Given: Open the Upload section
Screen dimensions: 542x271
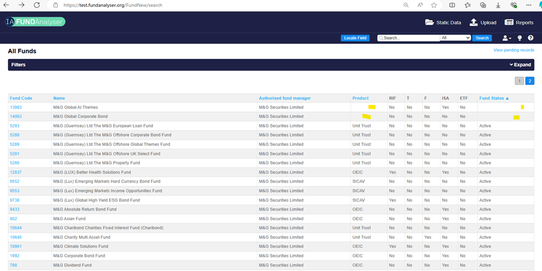Looking at the screenshot, I should 483,22.
